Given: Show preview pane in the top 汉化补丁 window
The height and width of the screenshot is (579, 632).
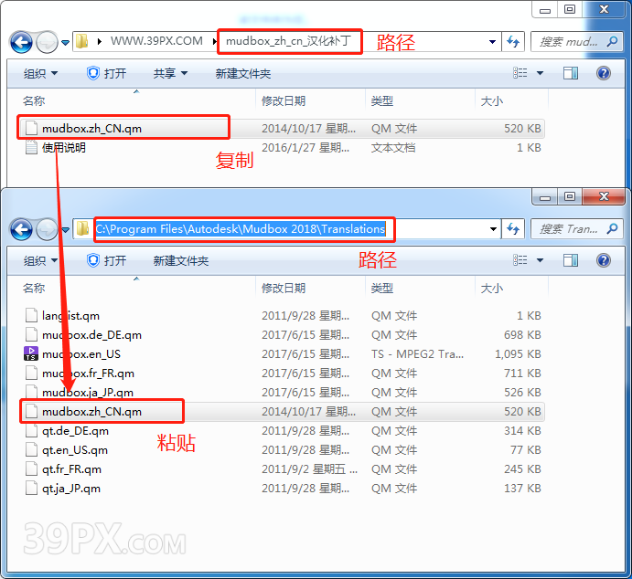Looking at the screenshot, I should (571, 73).
